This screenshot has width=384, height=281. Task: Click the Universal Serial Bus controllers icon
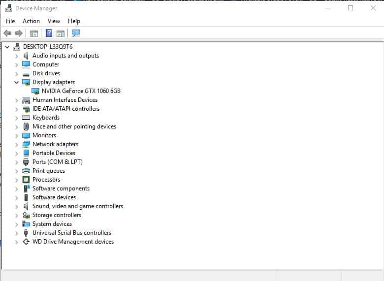pos(26,233)
